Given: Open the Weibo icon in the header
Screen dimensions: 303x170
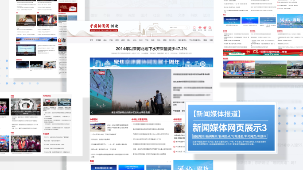Looking at the screenshot, I should pyautogui.click(x=205, y=27).
